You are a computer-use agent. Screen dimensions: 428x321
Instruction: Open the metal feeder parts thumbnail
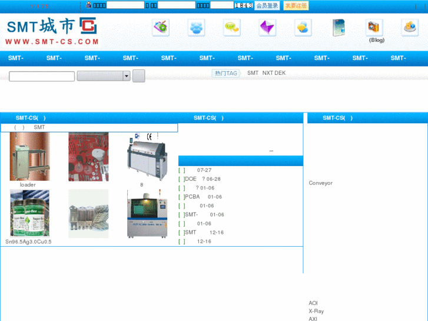[88, 213]
